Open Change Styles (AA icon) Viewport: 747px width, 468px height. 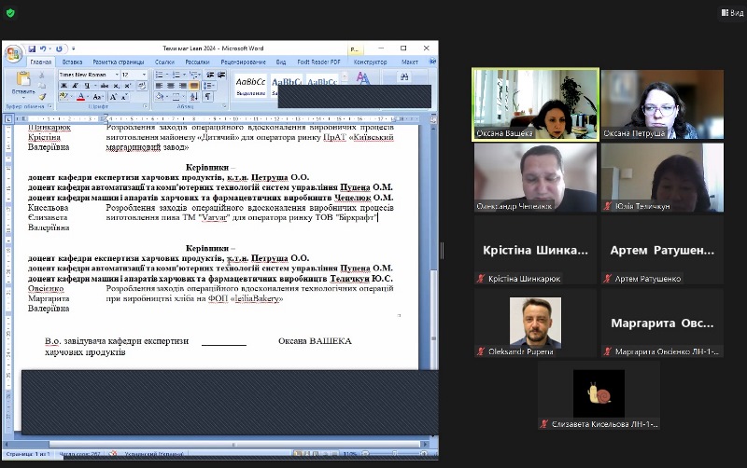362,78
